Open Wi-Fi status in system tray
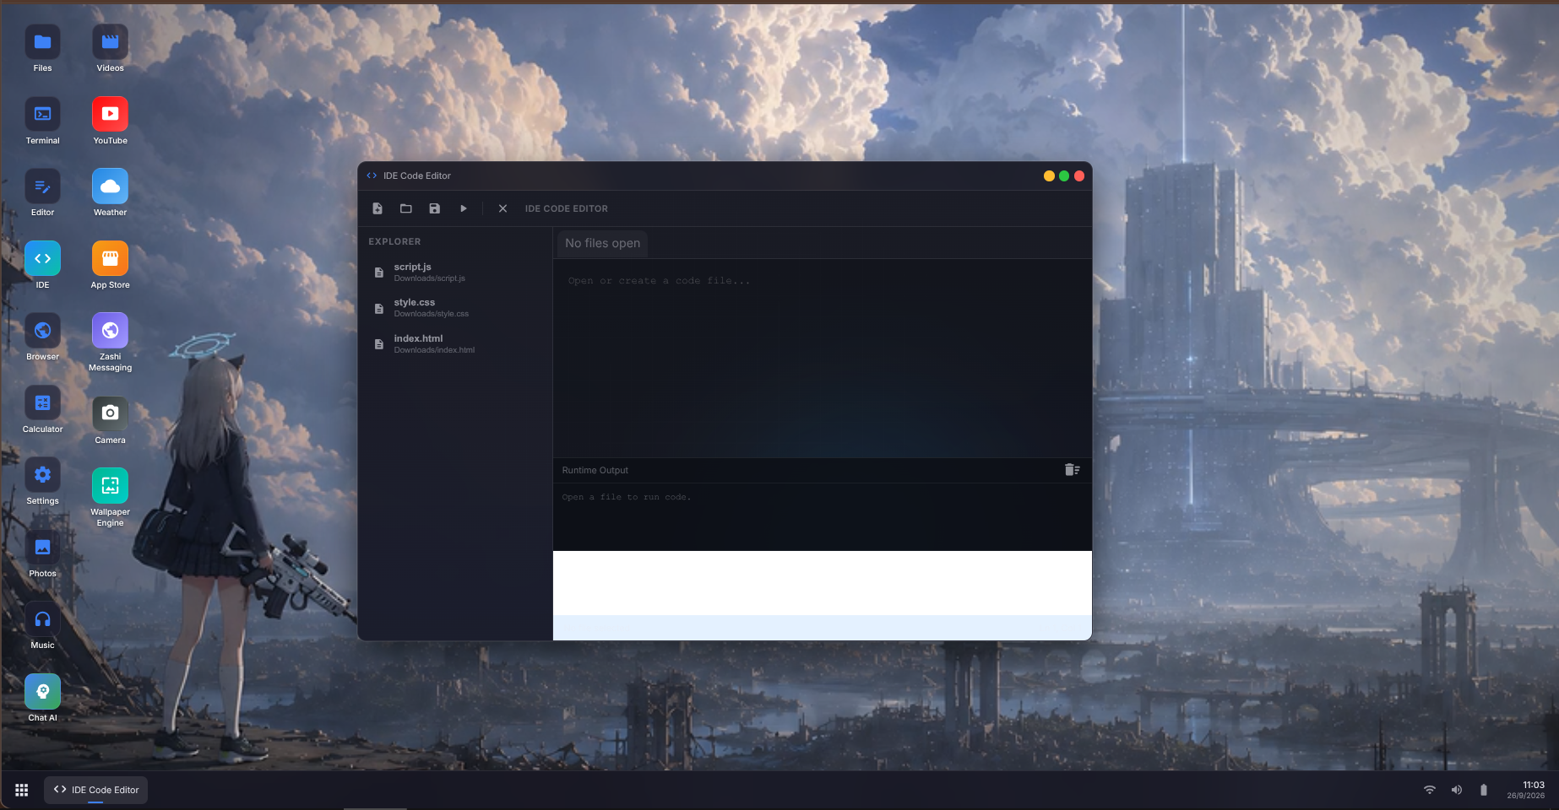Screen dimensions: 1559x810 coord(1430,790)
